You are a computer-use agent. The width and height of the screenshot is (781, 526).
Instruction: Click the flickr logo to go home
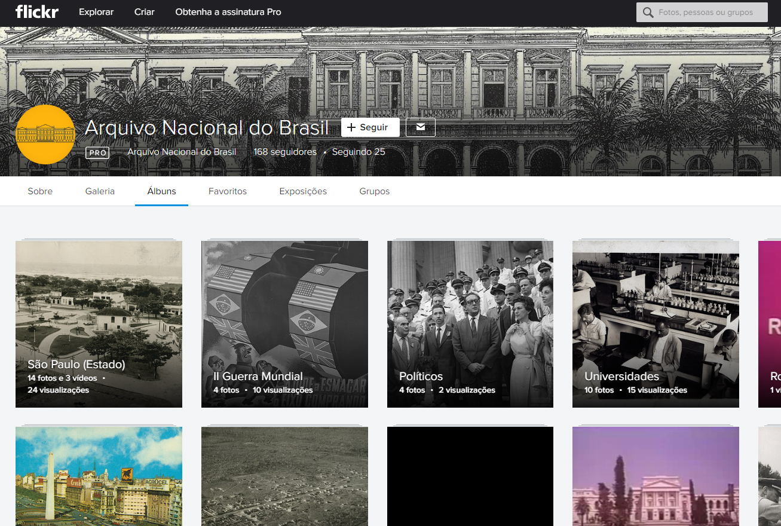pyautogui.click(x=36, y=12)
